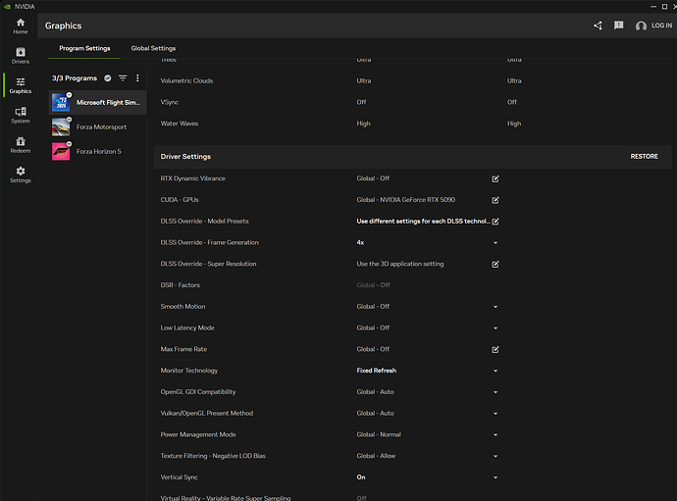Edit DLSS Override Super Resolution
The image size is (677, 501).
point(495,264)
